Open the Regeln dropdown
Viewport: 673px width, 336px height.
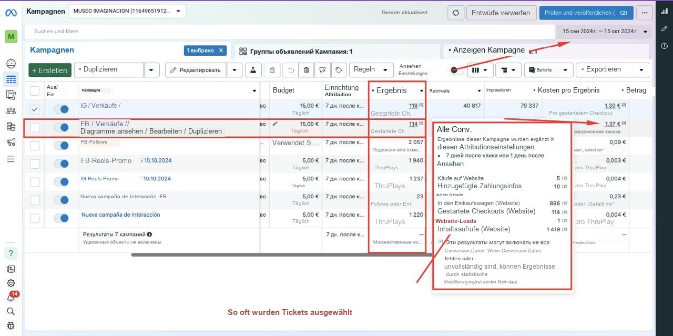click(371, 69)
